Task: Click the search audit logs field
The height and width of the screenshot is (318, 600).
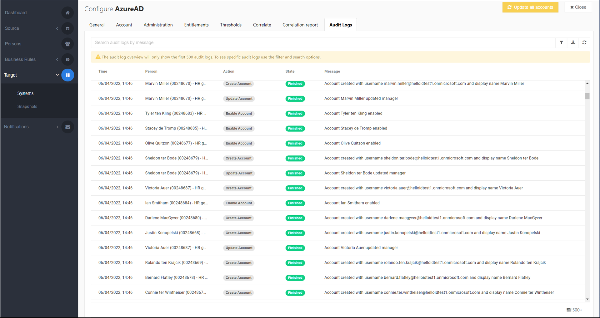Action: coord(323,42)
